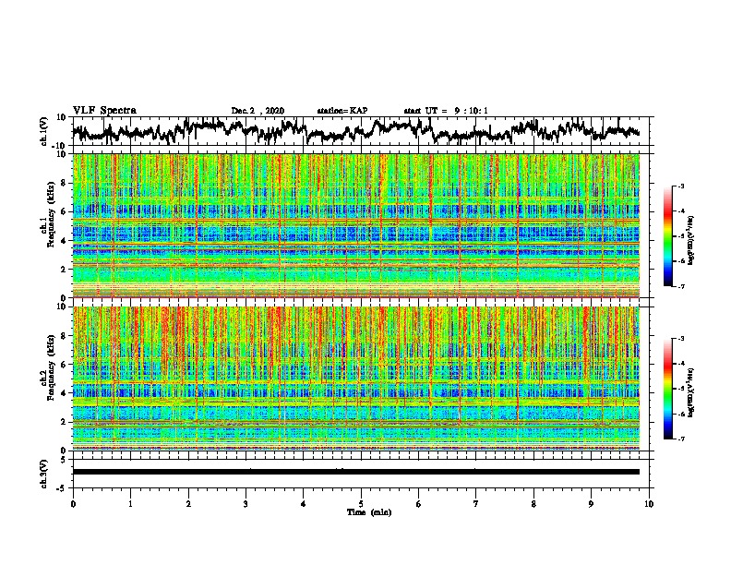Click the "9" tick on the time axis
The width and height of the screenshot is (731, 565).
(591, 504)
